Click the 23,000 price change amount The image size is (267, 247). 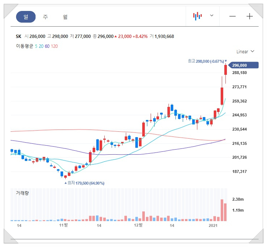tap(125, 36)
